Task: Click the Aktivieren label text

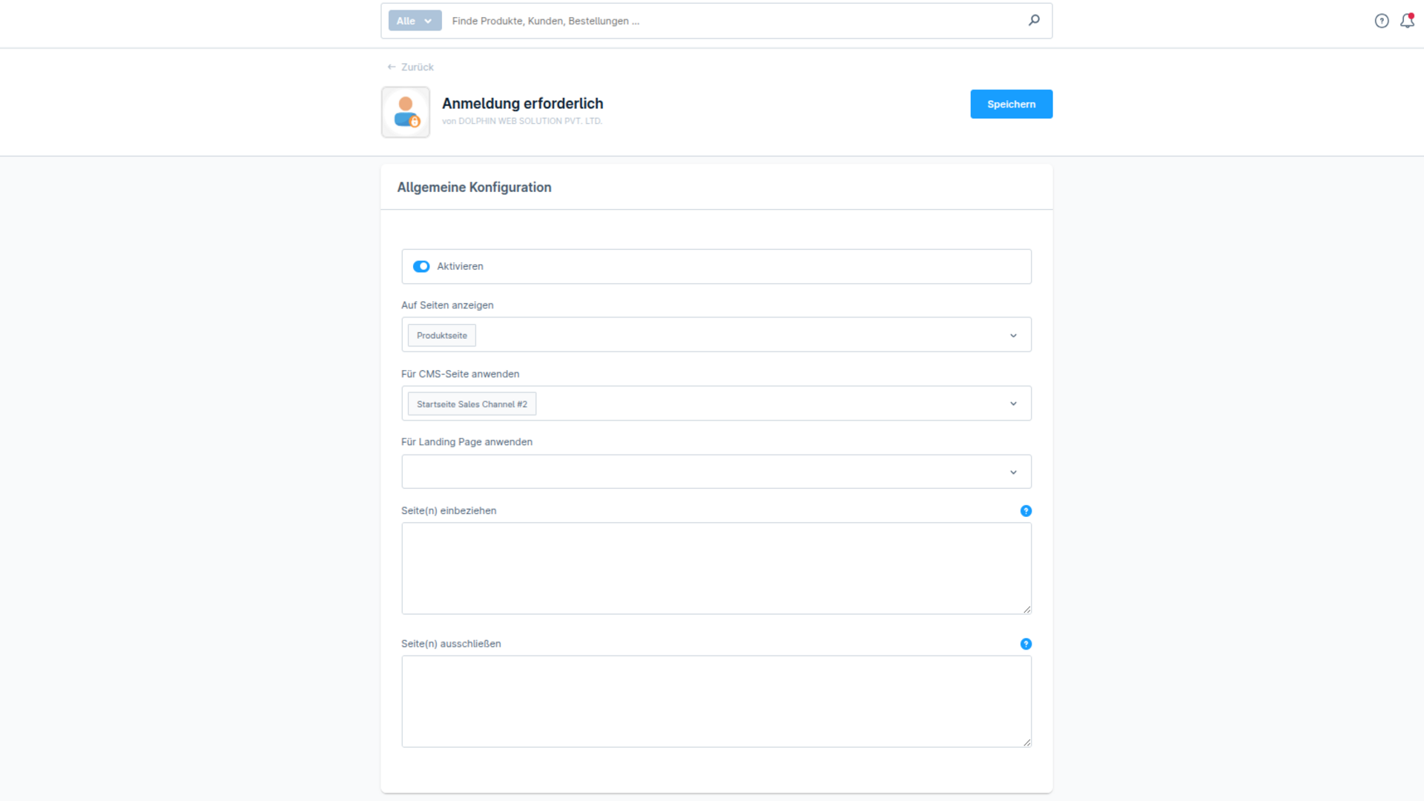Action: click(460, 266)
